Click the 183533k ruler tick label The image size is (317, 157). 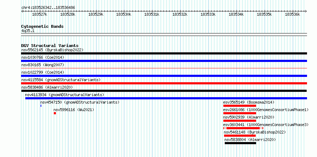coord(208,15)
